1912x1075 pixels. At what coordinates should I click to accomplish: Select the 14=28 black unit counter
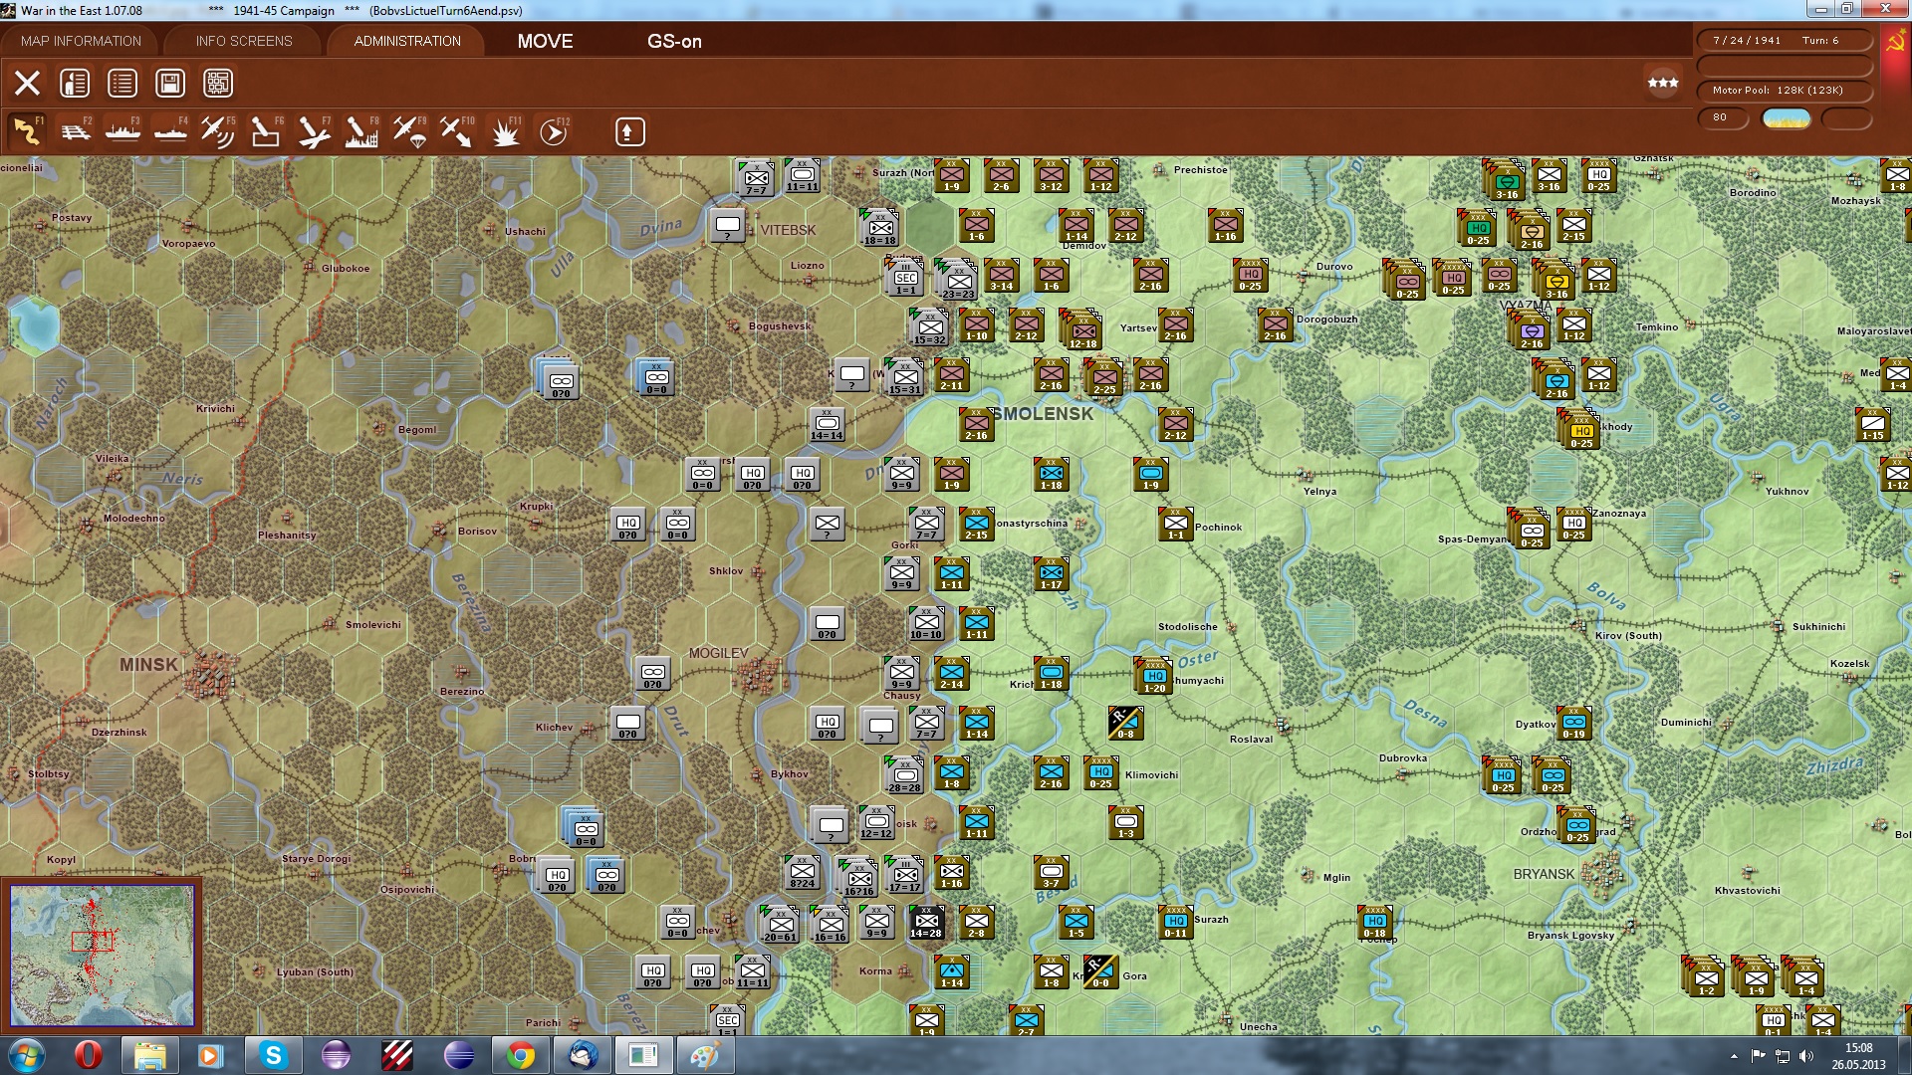[926, 923]
